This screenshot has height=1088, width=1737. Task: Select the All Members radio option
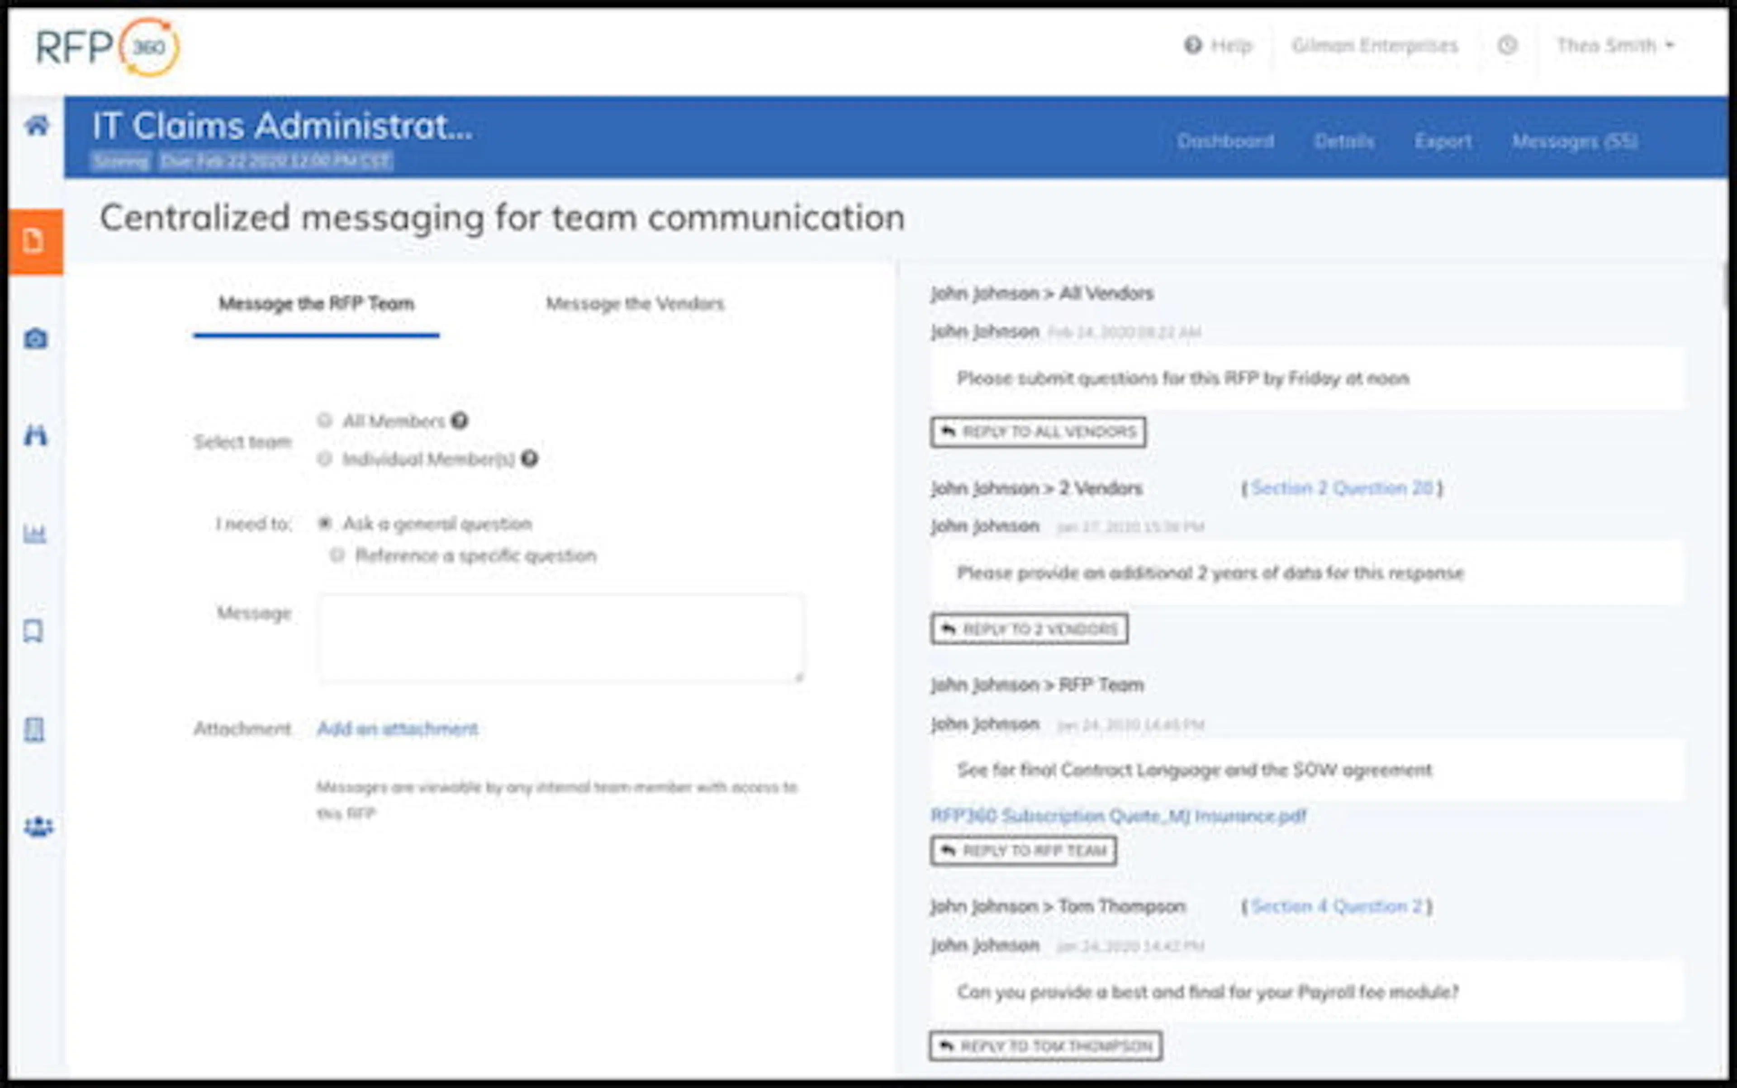(325, 420)
